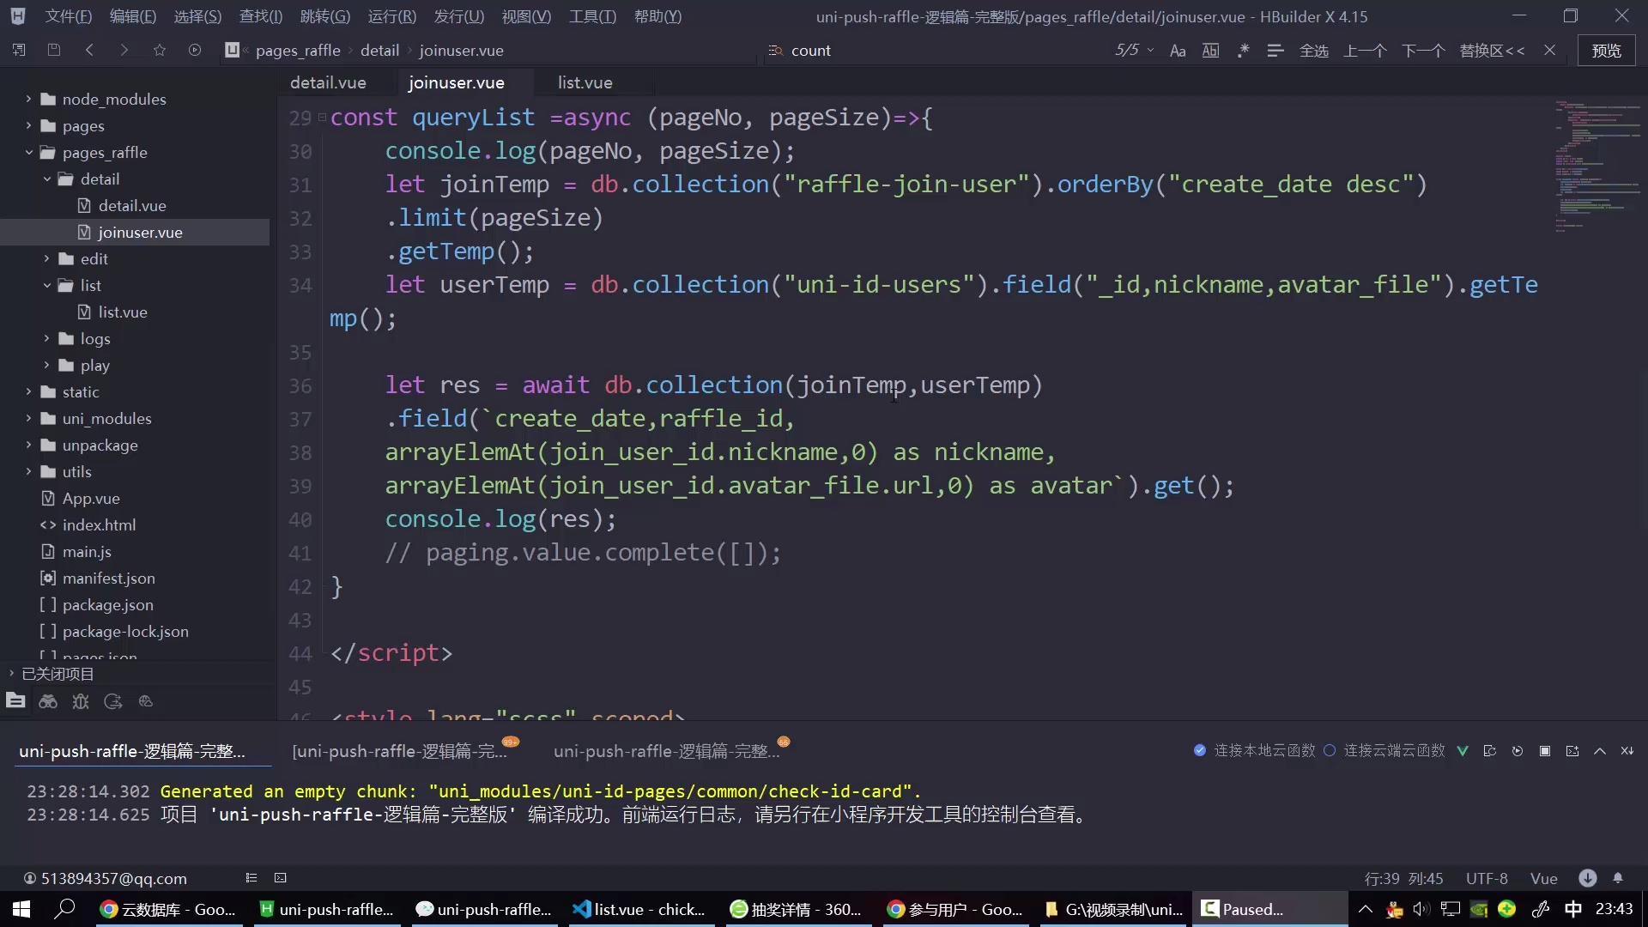Click the run play icon in toolbar

(x=195, y=51)
